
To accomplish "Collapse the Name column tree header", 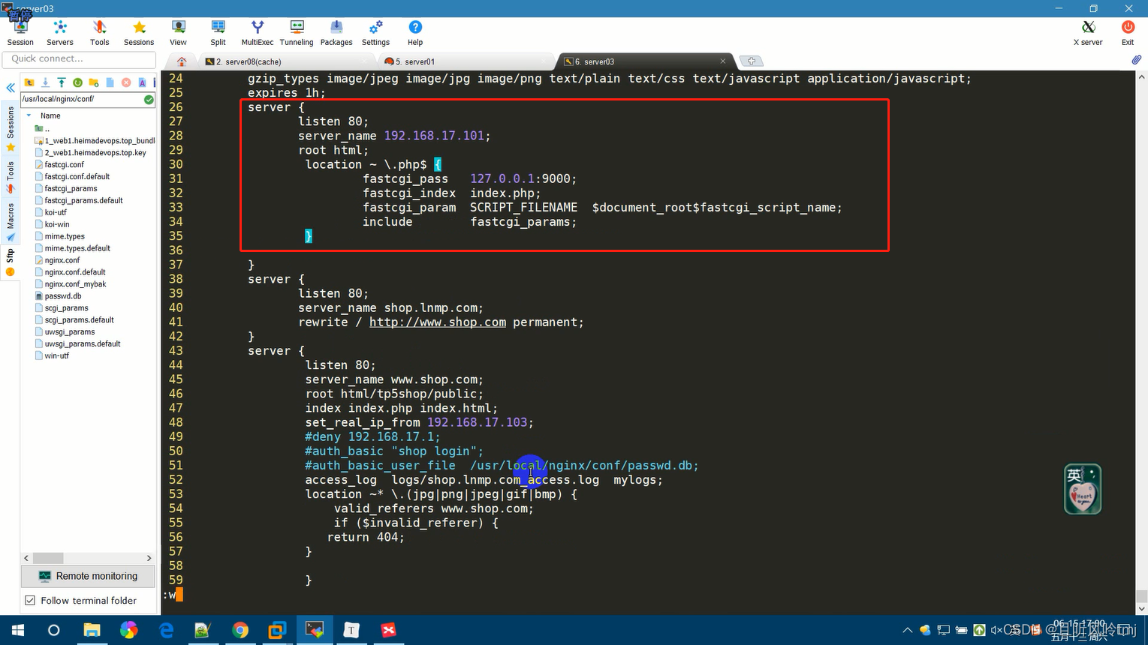I will pyautogui.click(x=30, y=115).
